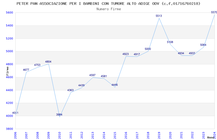
Task: Select data label 4933
Action: coord(192,53)
